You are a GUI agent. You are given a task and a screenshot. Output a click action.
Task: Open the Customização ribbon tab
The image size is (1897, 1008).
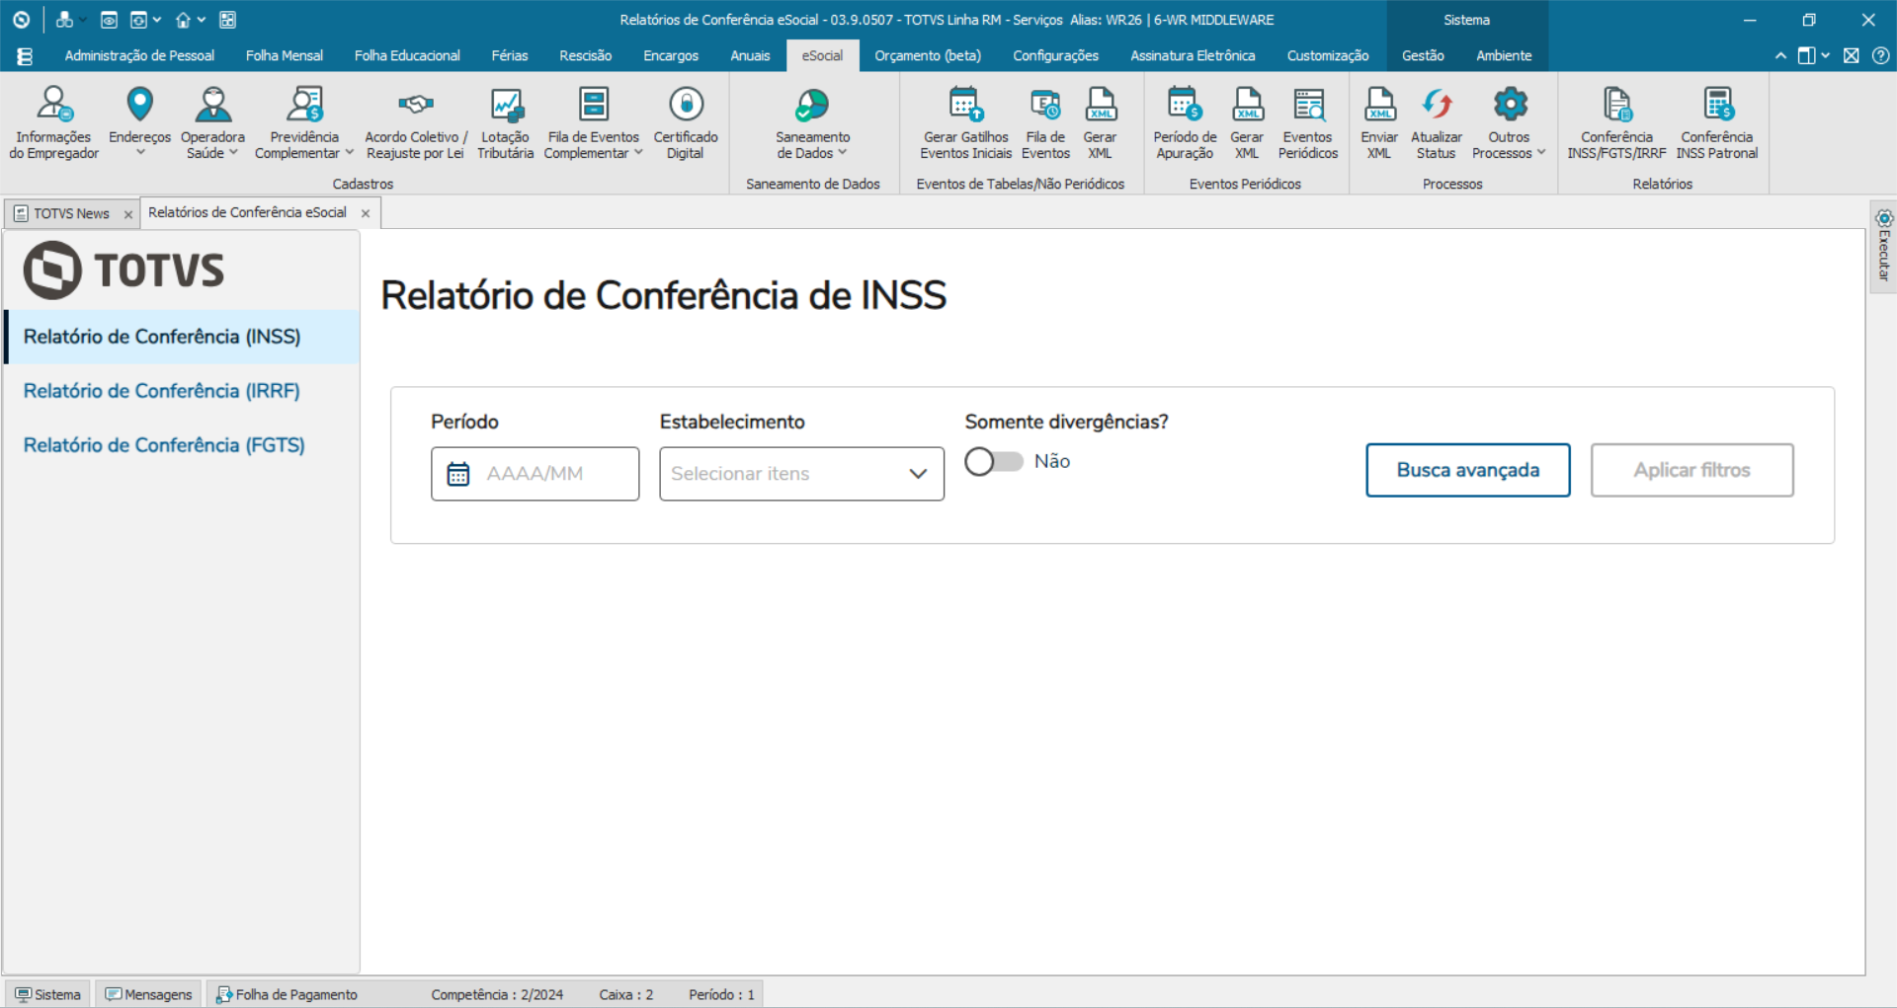click(x=1328, y=56)
